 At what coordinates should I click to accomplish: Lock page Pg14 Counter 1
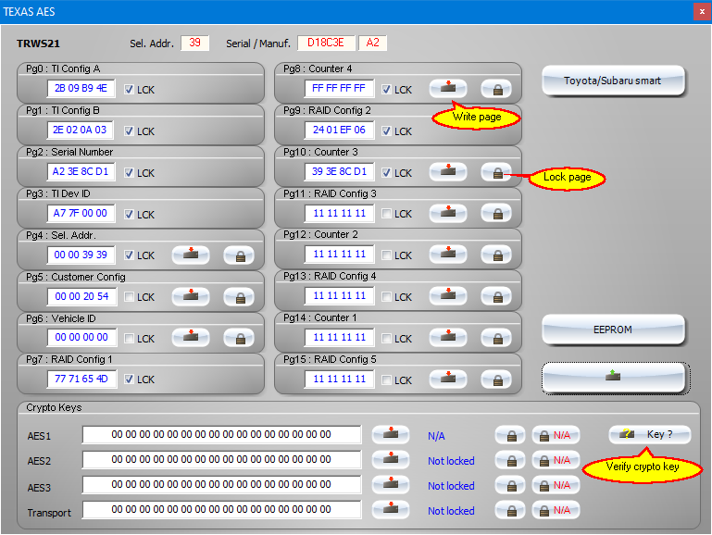(x=498, y=338)
